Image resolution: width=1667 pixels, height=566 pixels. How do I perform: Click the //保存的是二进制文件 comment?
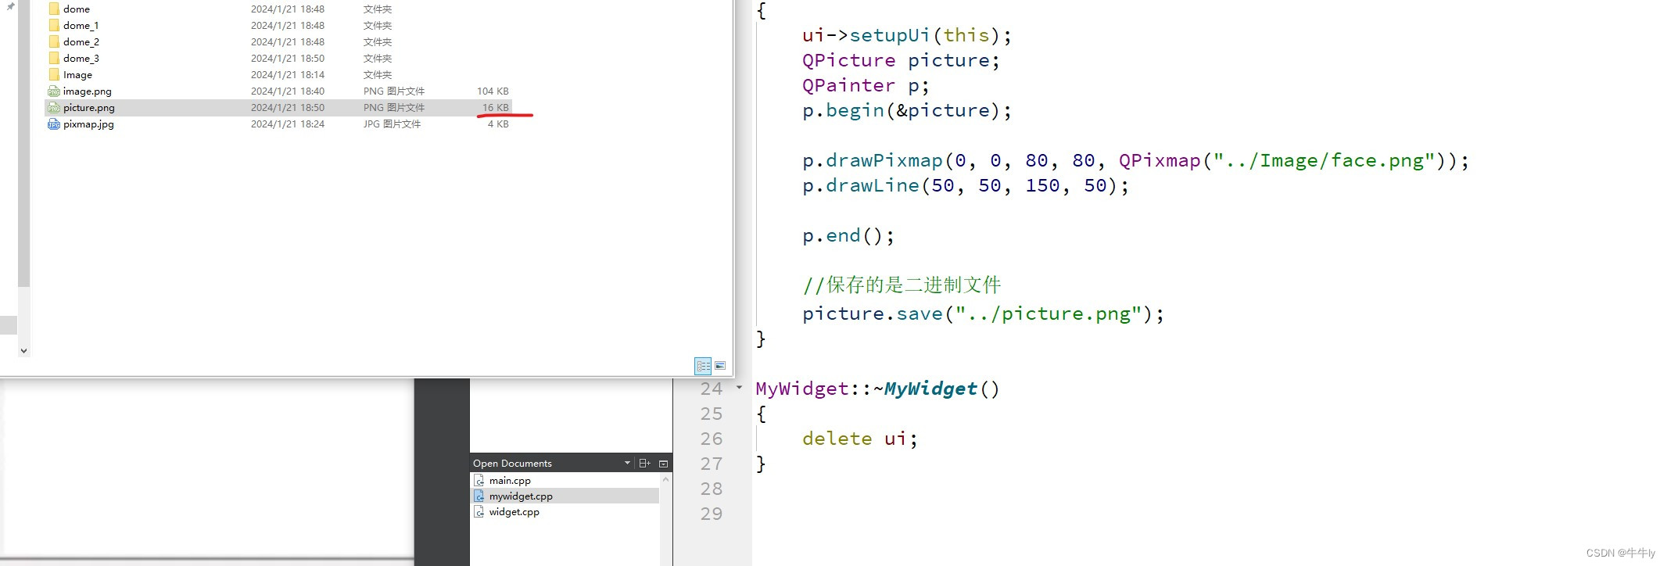pyautogui.click(x=902, y=285)
